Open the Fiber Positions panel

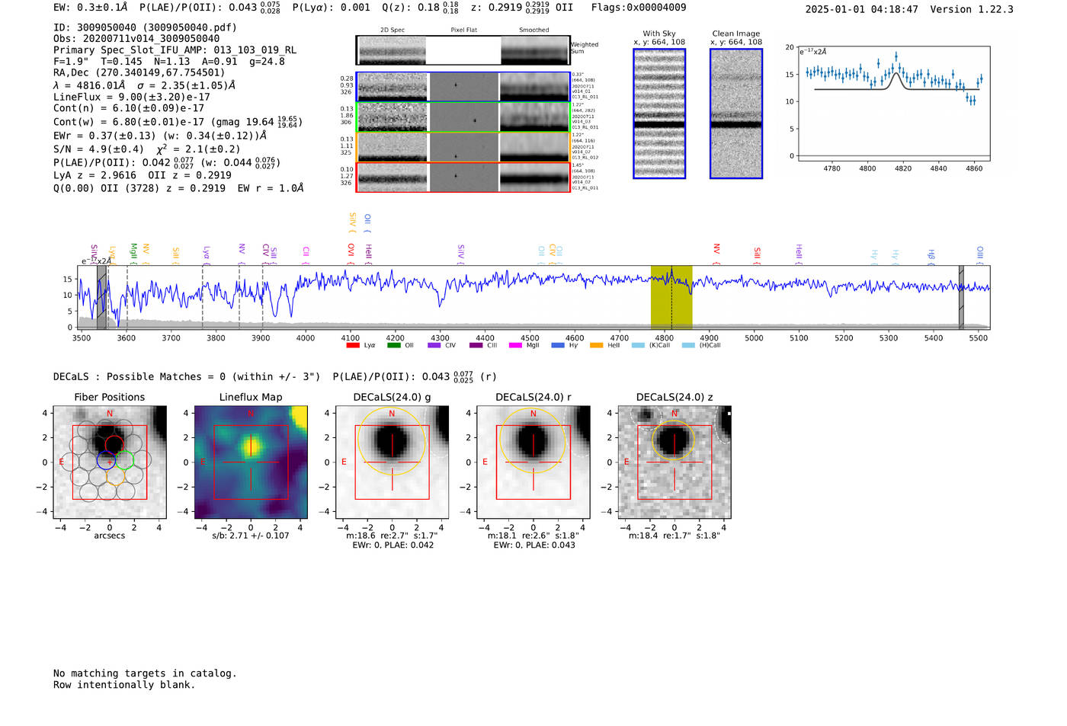pos(110,462)
